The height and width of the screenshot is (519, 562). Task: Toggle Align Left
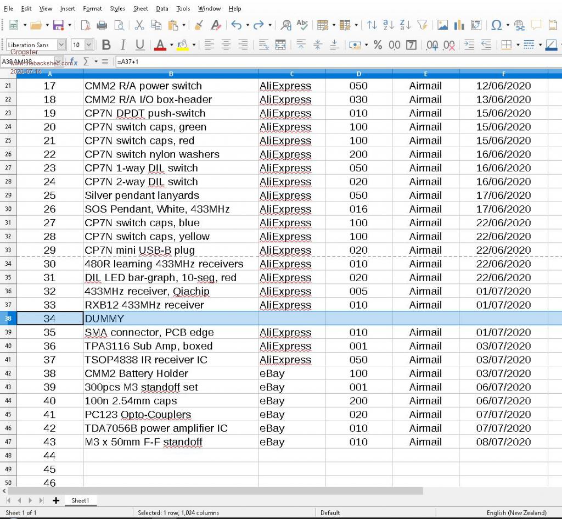209,45
